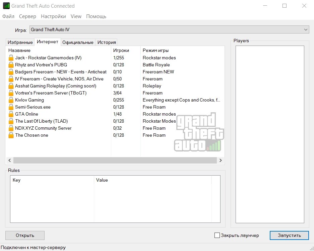Click the lock icon beside The Chosen one

coord(11,135)
